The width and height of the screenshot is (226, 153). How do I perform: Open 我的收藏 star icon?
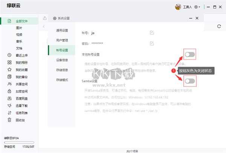pos(9,70)
